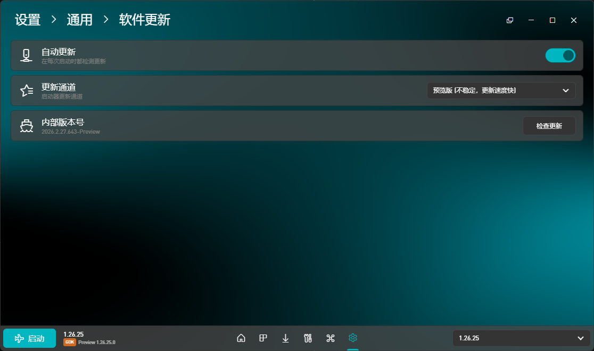Maximize the launcher window
This screenshot has width=594, height=351.
552,20
